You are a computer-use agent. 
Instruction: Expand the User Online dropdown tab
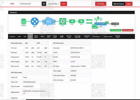pyautogui.click(x=97, y=37)
